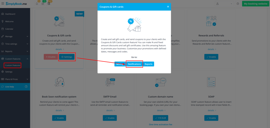
Task: Click the notifications bell icon
Action: click(37, 4)
